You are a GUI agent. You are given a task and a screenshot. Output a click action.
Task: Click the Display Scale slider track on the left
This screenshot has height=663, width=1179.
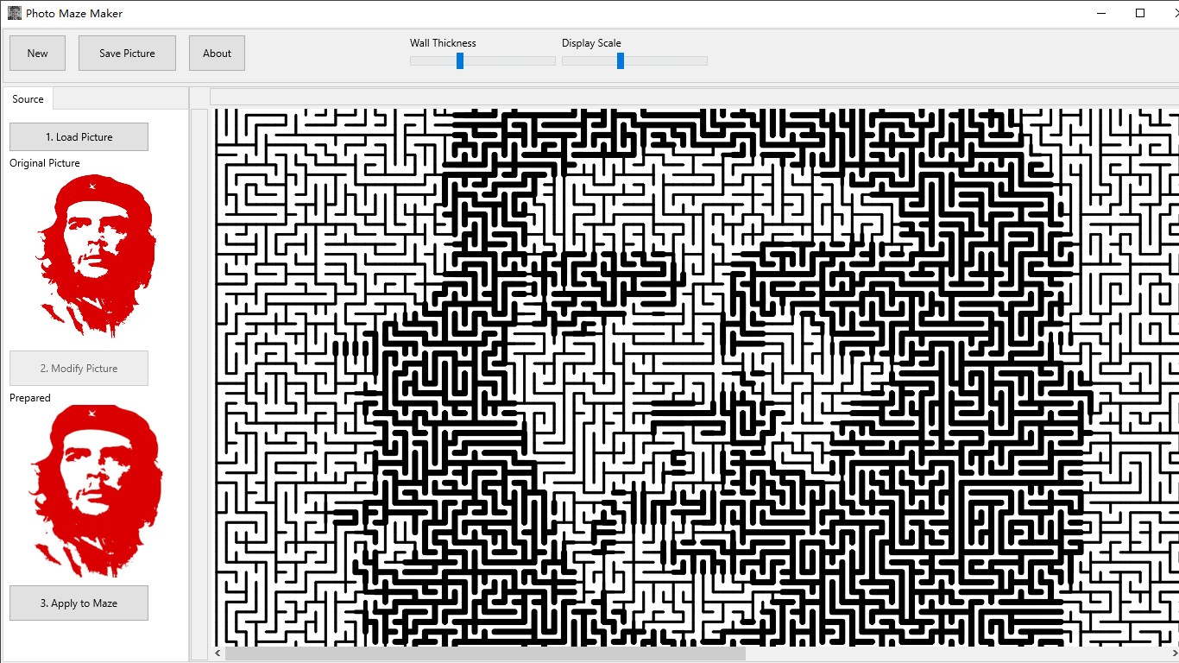[x=587, y=60]
